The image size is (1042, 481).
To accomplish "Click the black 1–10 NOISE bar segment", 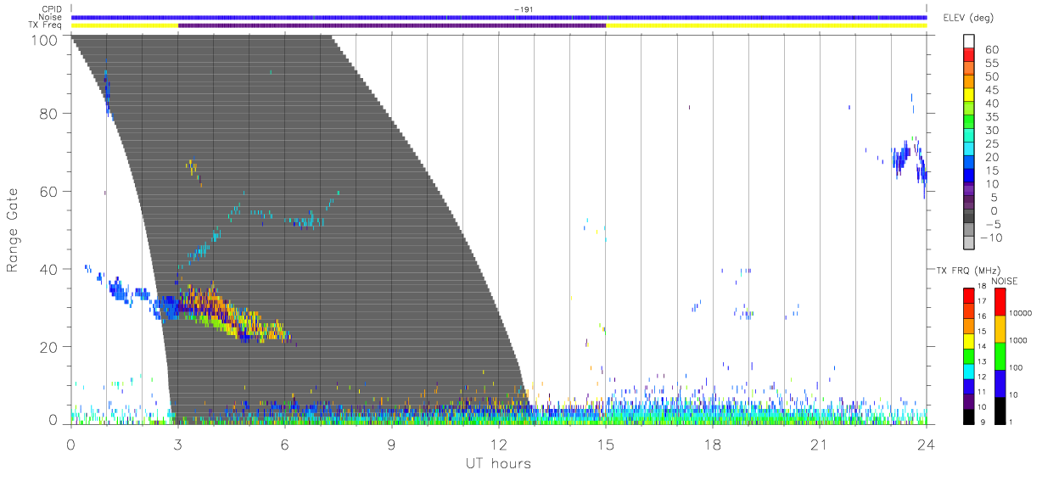I will coord(1001,409).
